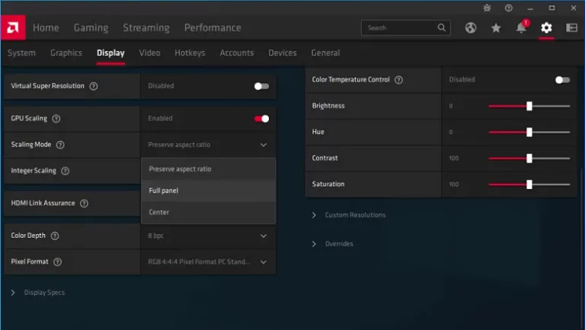
Task: Click the Contrast value 100
Action: 454,159
